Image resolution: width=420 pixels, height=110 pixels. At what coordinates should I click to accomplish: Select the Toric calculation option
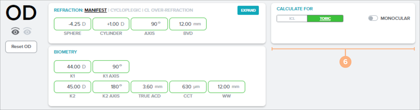click(x=325, y=19)
